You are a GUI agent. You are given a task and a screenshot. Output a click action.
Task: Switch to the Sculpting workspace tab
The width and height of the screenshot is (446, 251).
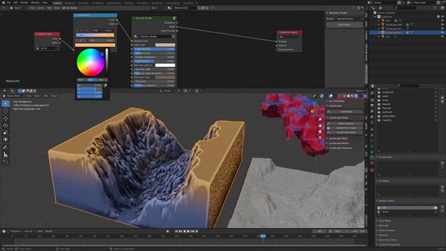point(83,3)
